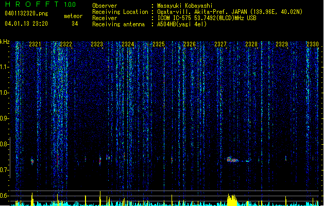Screen dimensions: 324x206
Task: Click the date stamp 04.01.13 23:20
Action: click(26, 24)
